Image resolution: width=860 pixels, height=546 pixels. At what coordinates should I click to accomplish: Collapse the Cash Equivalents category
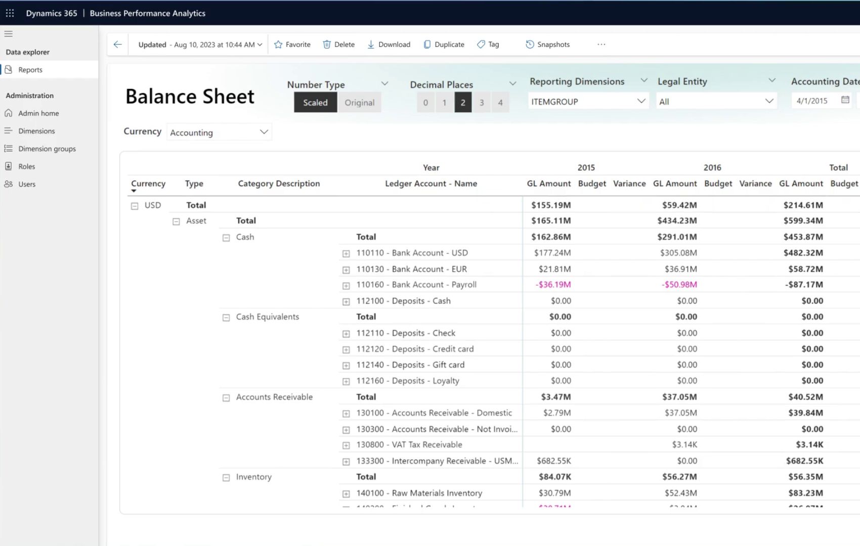click(226, 317)
